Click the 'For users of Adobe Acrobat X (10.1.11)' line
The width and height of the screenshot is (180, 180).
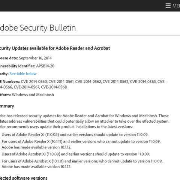[x=82, y=164]
